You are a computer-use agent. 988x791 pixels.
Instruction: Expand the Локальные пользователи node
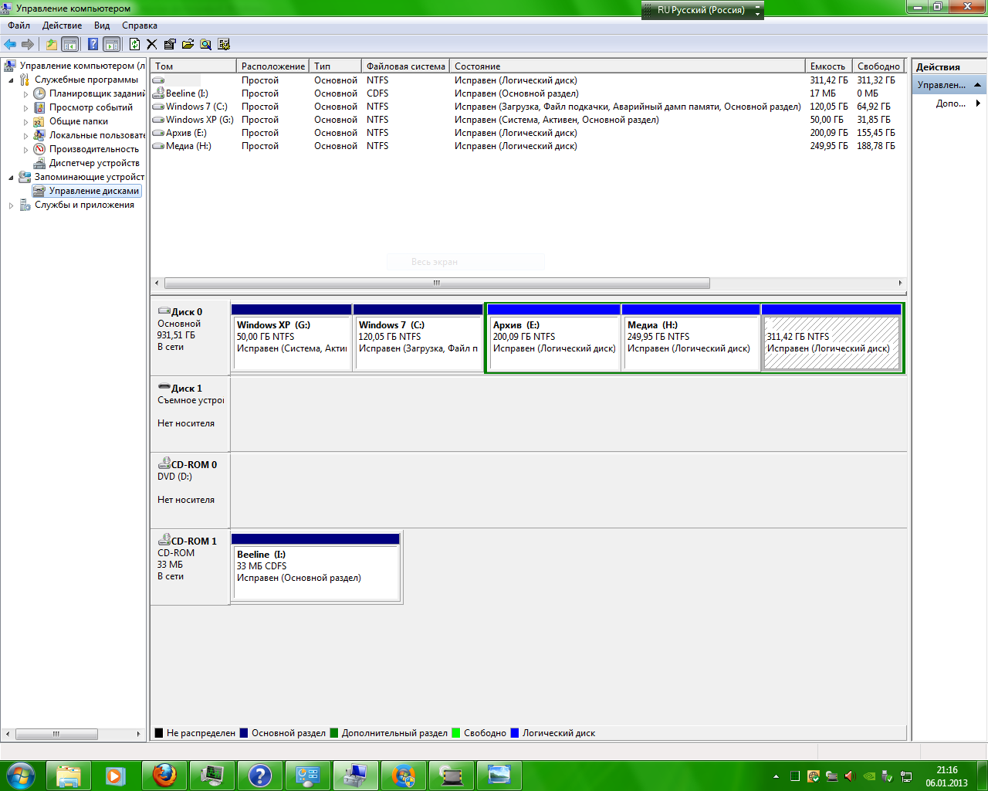pos(25,135)
